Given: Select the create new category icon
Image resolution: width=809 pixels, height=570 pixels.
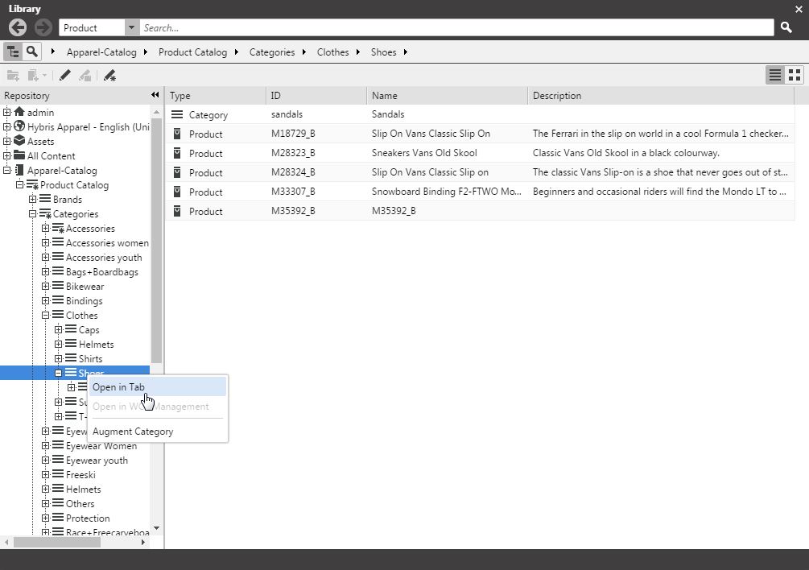Looking at the screenshot, I should pyautogui.click(x=13, y=75).
